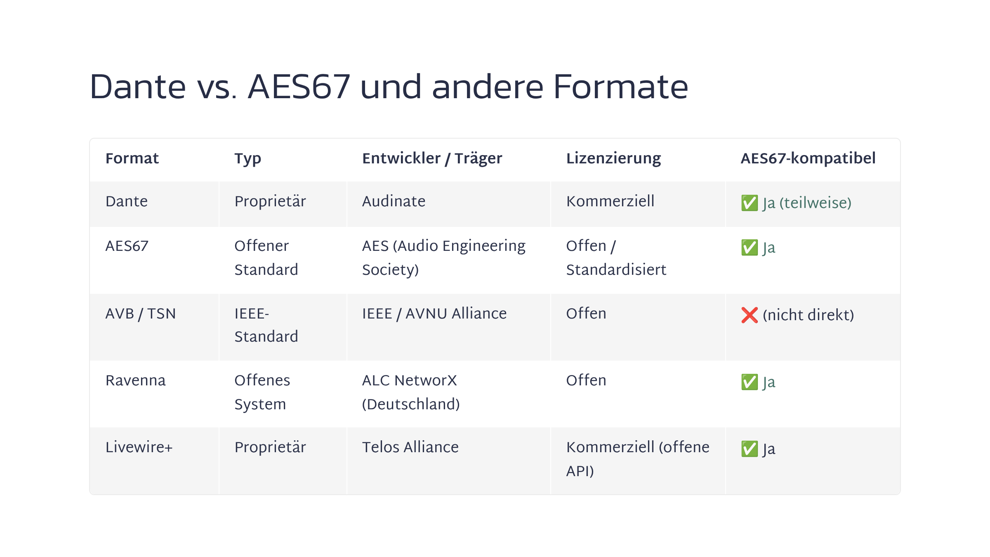Image resolution: width=990 pixels, height=557 pixels.
Task: Click the "AES67-kompatibel" column header
Action: pos(808,158)
